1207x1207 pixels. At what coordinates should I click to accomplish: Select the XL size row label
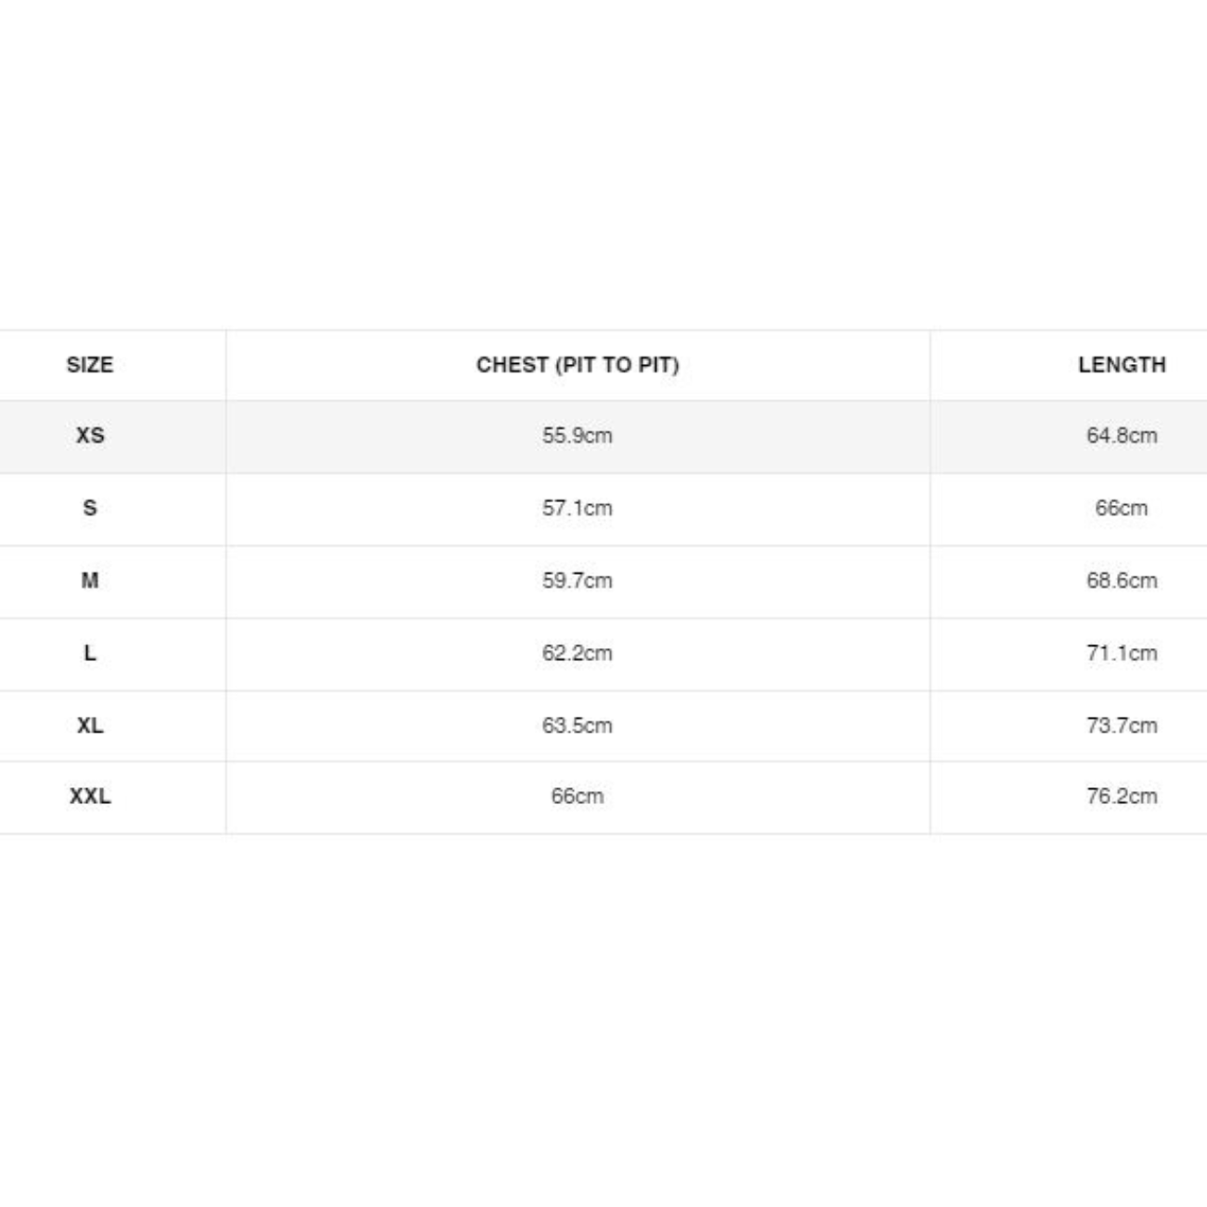click(x=89, y=725)
